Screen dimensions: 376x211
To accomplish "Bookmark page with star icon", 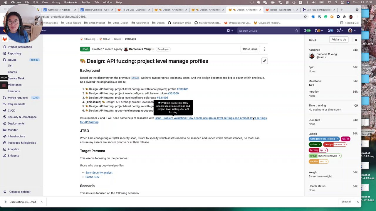I will tap(305, 17).
